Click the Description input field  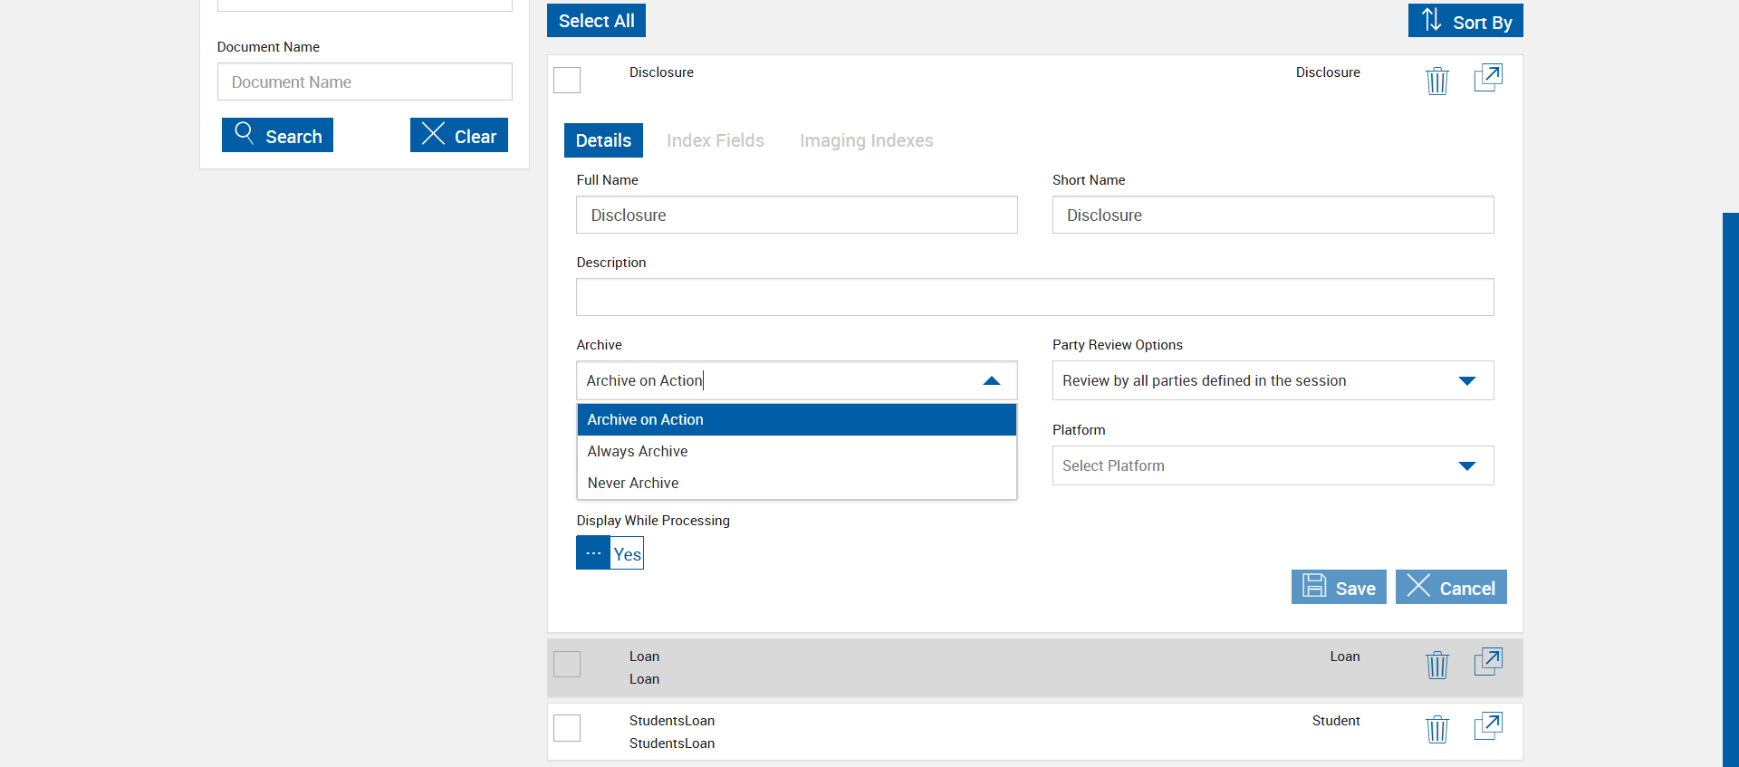coord(1034,297)
